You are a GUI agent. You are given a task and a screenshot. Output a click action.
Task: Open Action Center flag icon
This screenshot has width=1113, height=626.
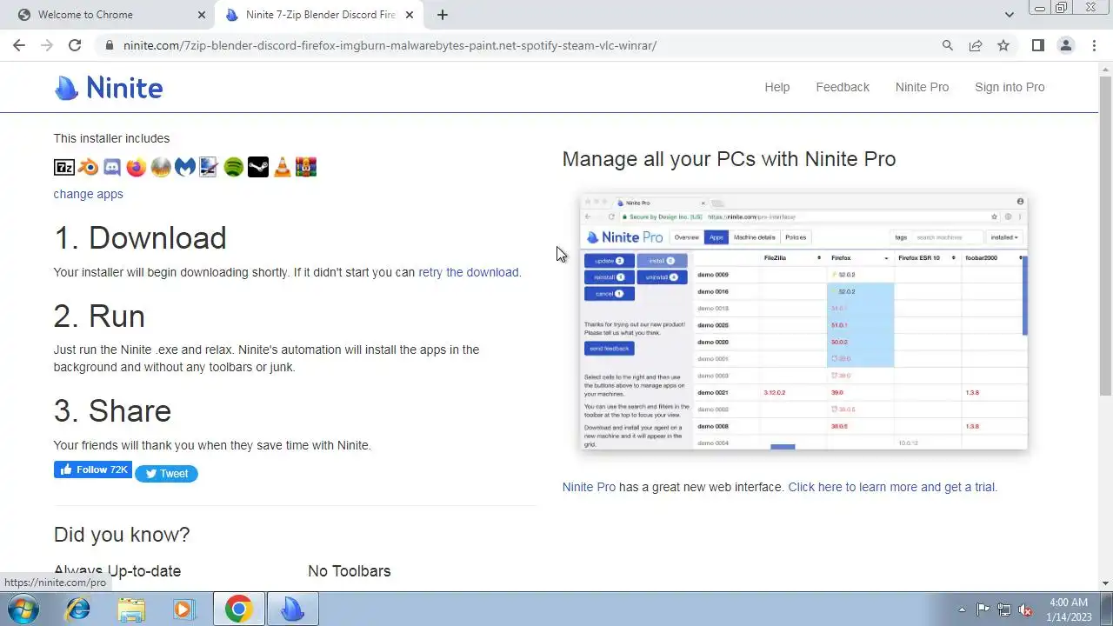tap(983, 609)
